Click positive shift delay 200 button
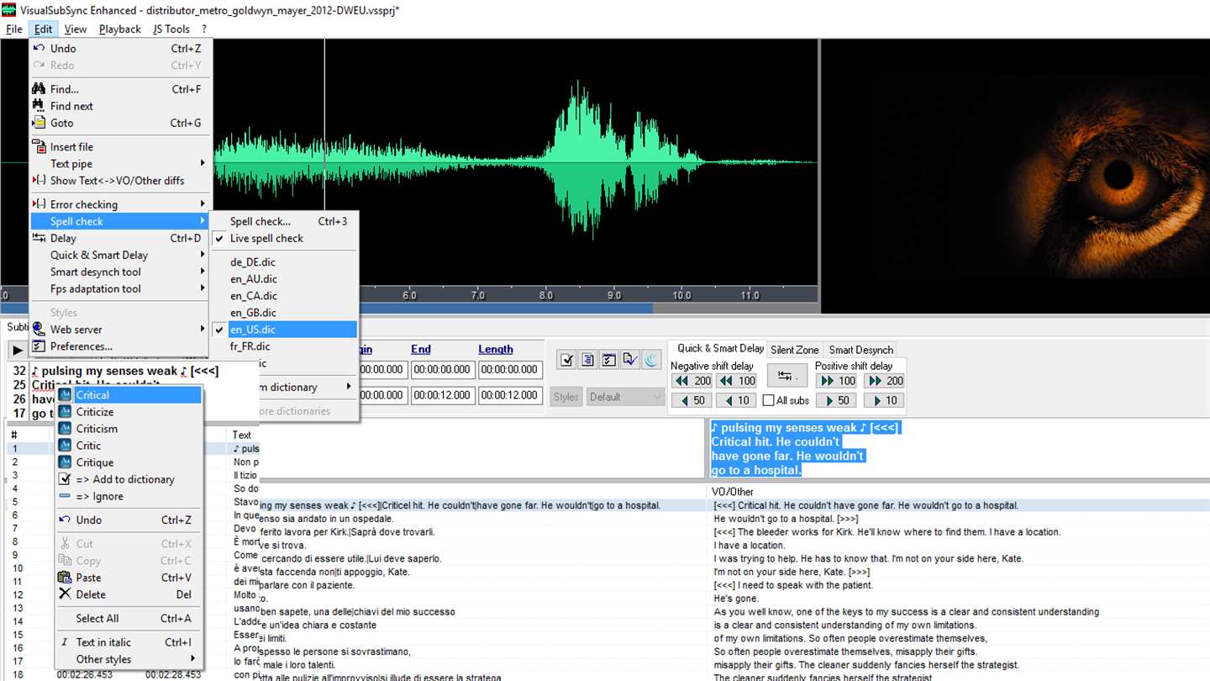Viewport: 1210px width, 681px height. pos(885,381)
